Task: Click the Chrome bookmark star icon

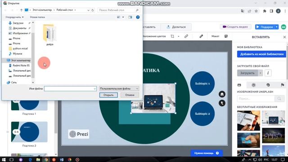Action: (256, 11)
